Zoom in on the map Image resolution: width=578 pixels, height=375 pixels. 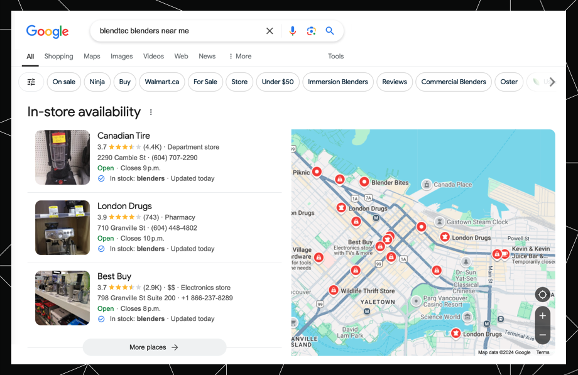[x=542, y=315]
